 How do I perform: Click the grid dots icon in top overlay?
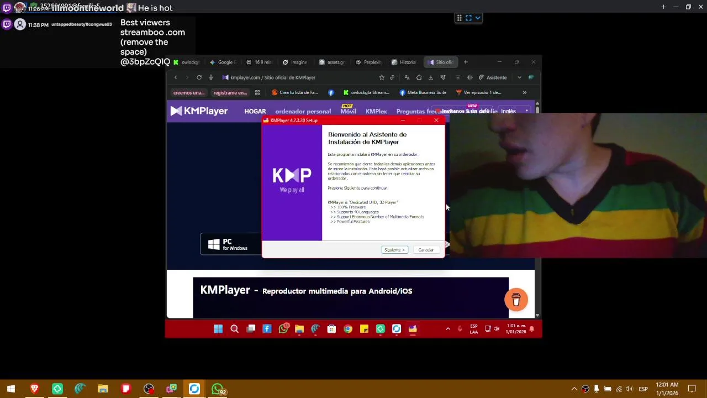pyautogui.click(x=459, y=18)
